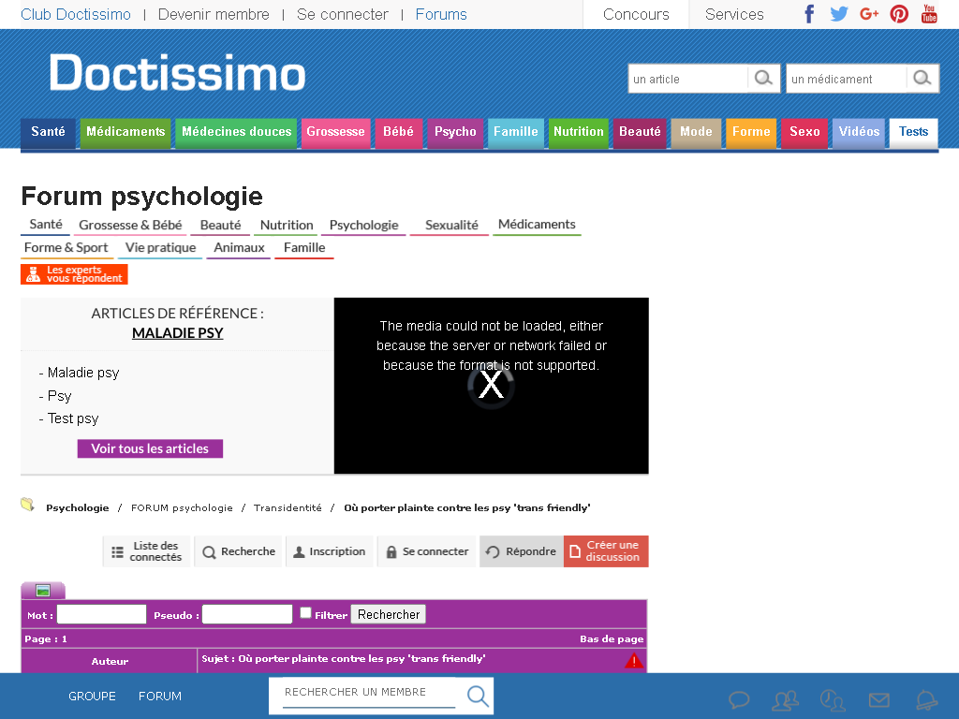Focus the Rechercher un membre field
Viewport: 959px width, 719px height.
coord(369,693)
